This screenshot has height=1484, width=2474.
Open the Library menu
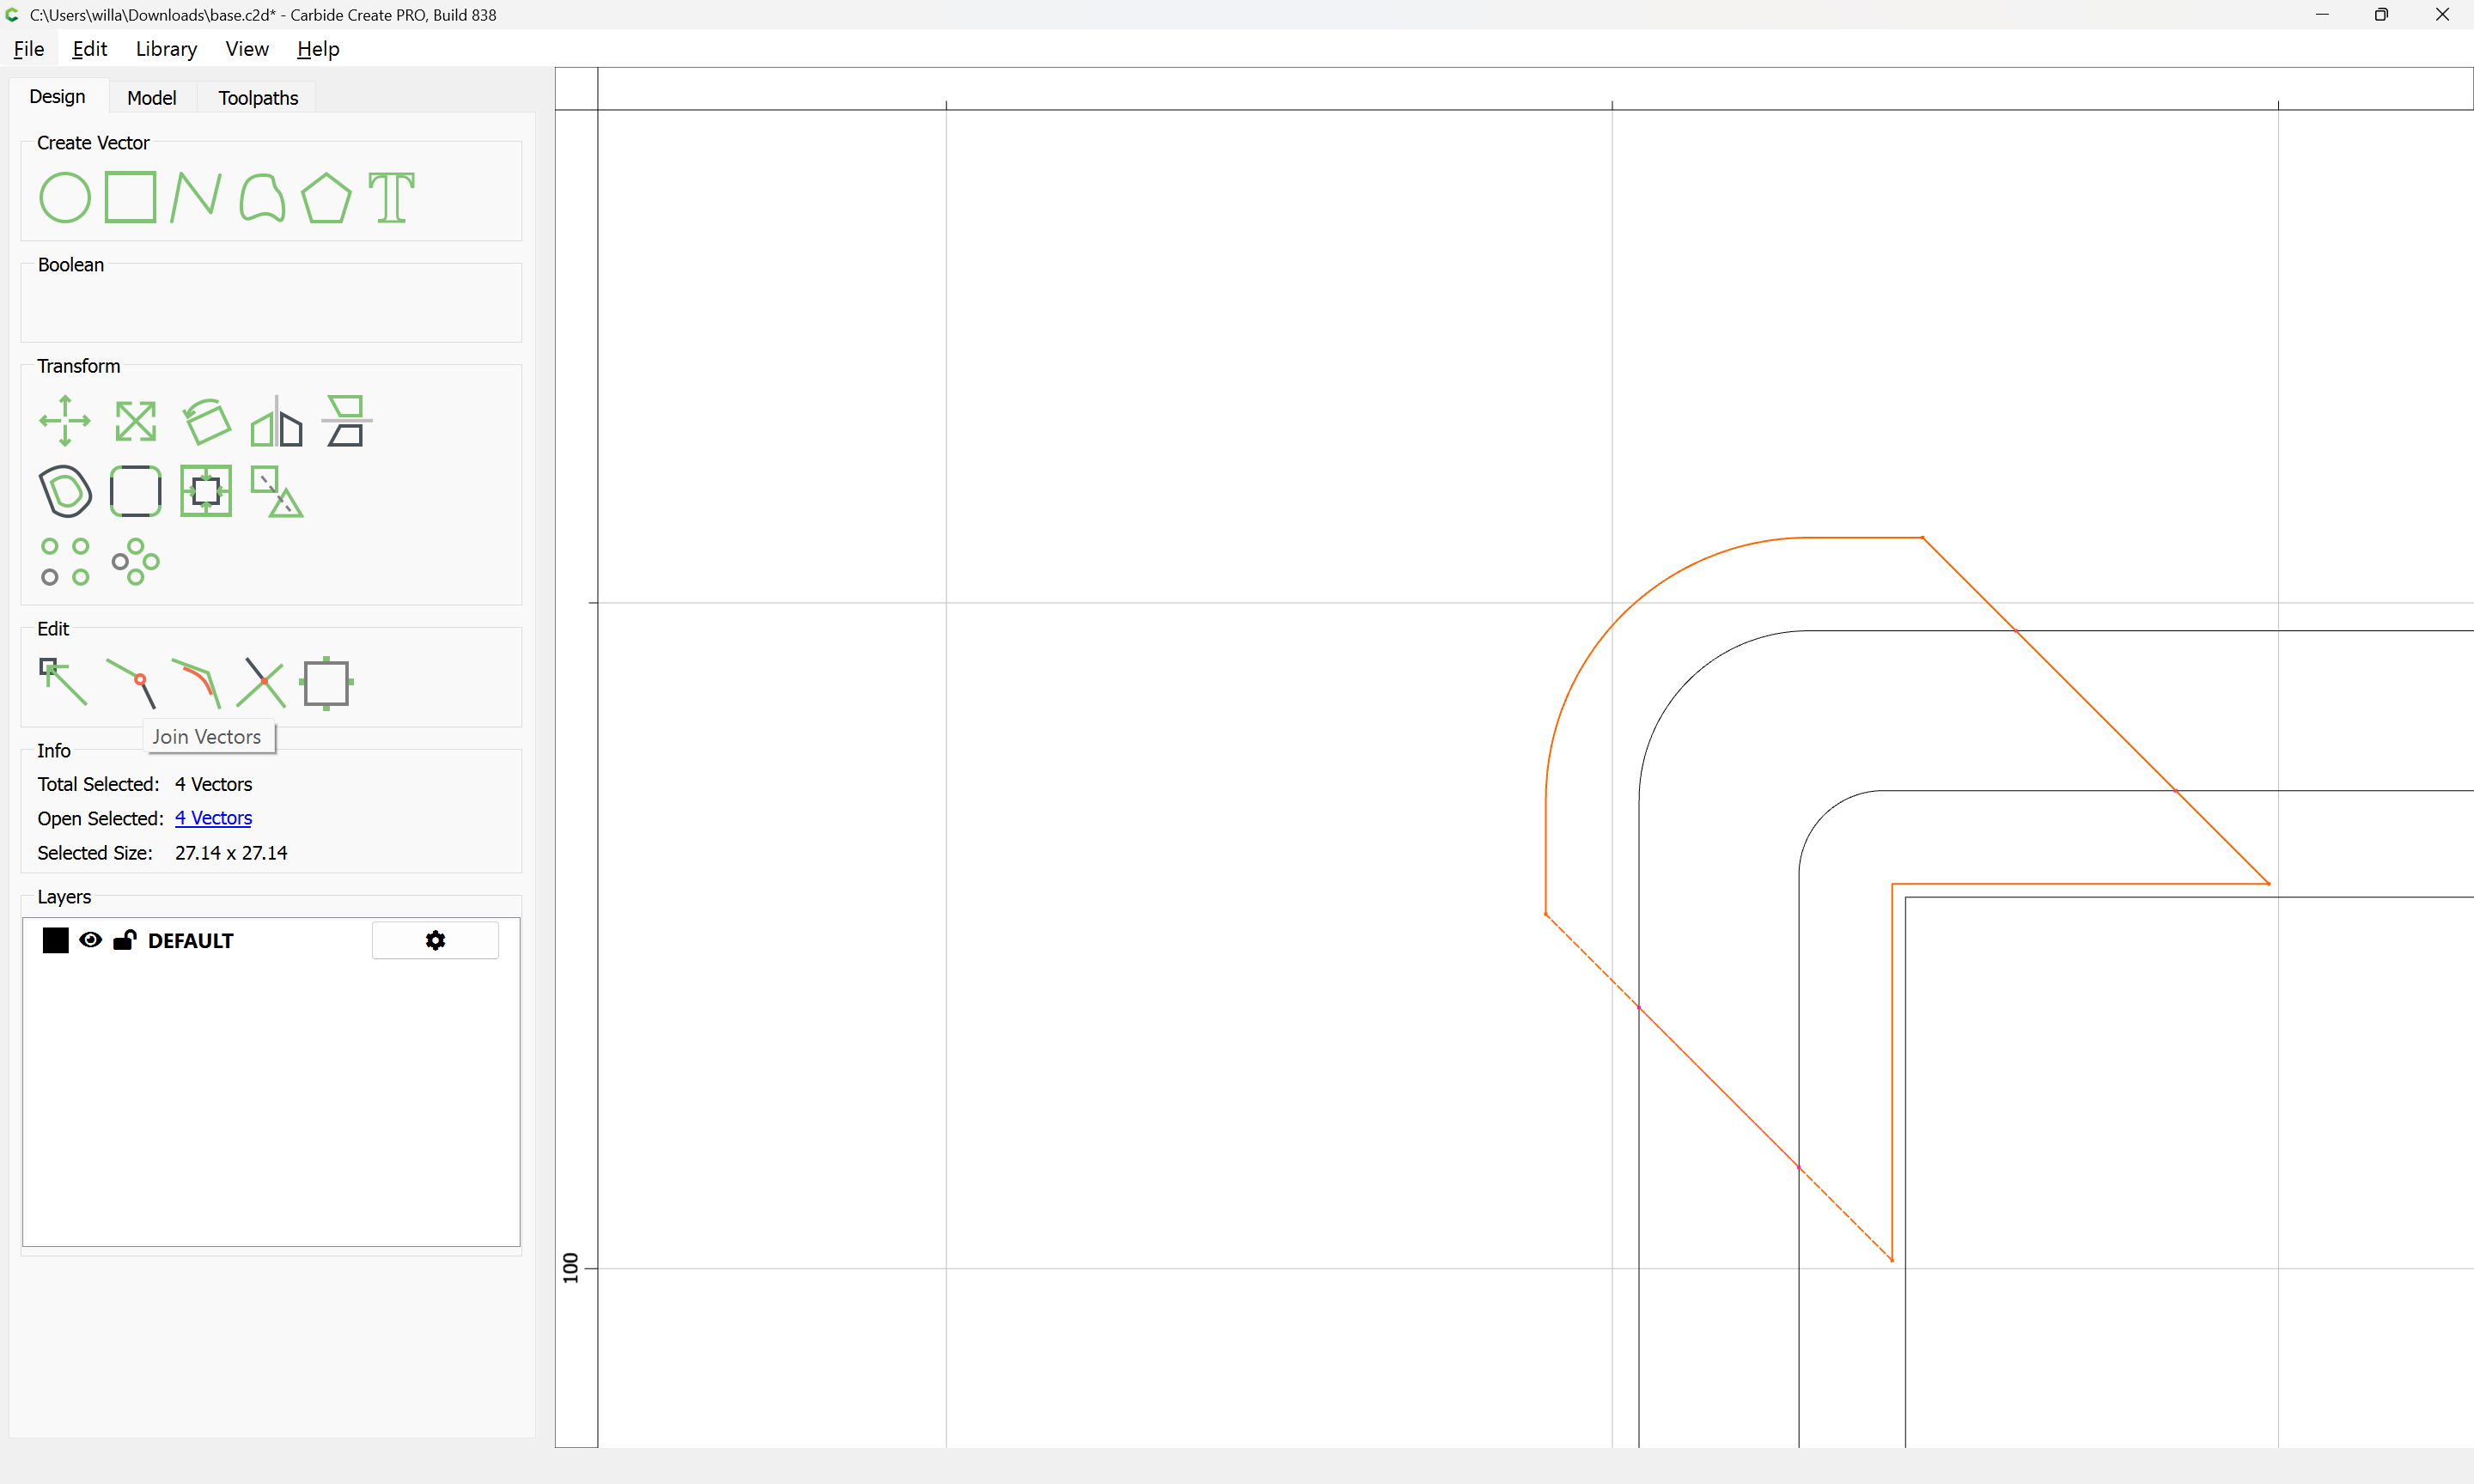tap(166, 49)
